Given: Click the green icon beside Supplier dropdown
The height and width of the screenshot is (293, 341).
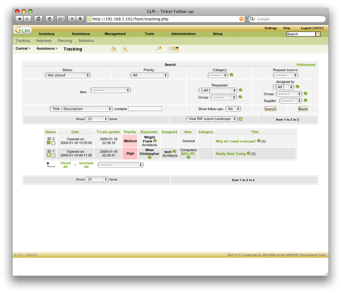Looking at the screenshot, I should pyautogui.click(x=305, y=100).
